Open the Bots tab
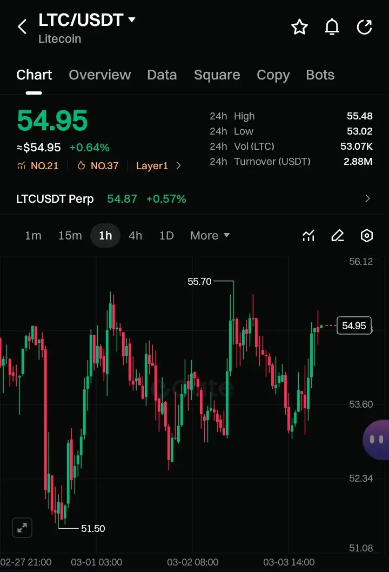Viewport: 389px width, 572px height. 320,75
